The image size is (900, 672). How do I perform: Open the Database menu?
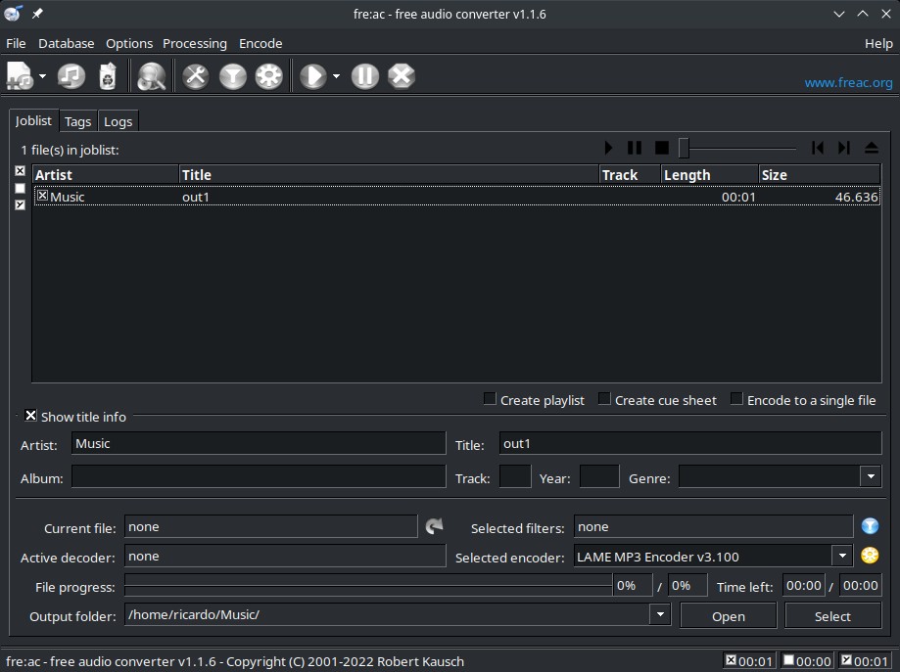click(66, 44)
